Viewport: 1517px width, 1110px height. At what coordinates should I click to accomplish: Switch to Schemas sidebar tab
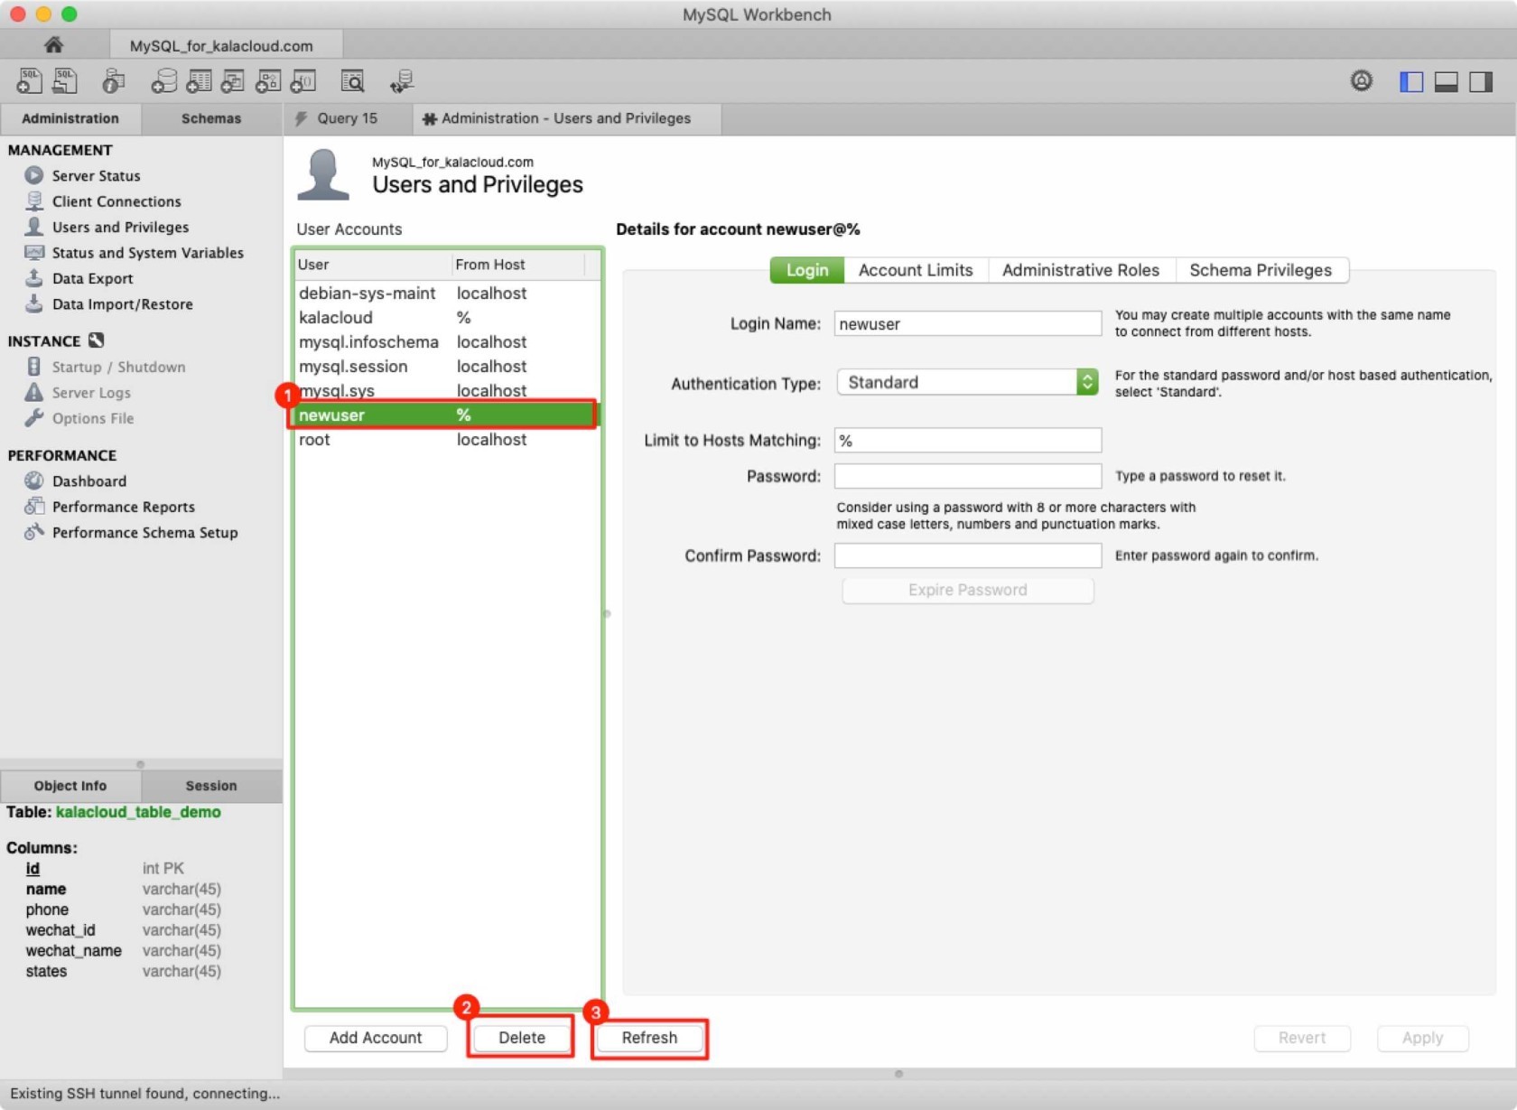(x=211, y=118)
